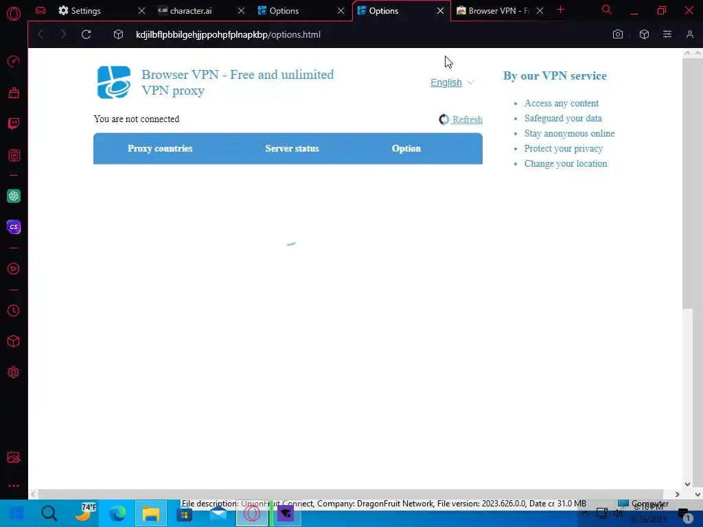703x527 pixels.
Task: Open Twitch panel in sidebar
Action: (14, 124)
